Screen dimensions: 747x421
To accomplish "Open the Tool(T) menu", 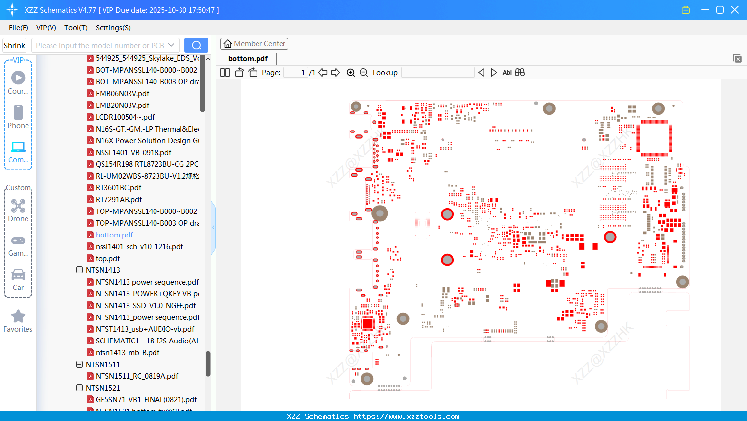I will [76, 28].
